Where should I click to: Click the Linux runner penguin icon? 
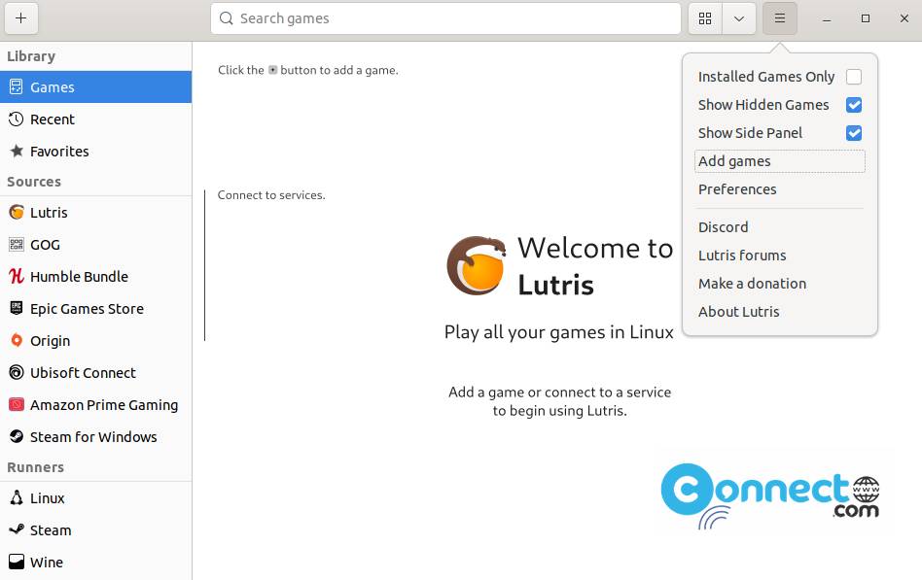coord(17,497)
